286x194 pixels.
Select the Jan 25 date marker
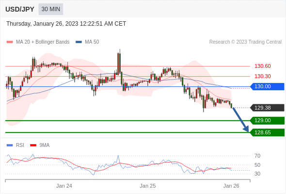(148, 186)
